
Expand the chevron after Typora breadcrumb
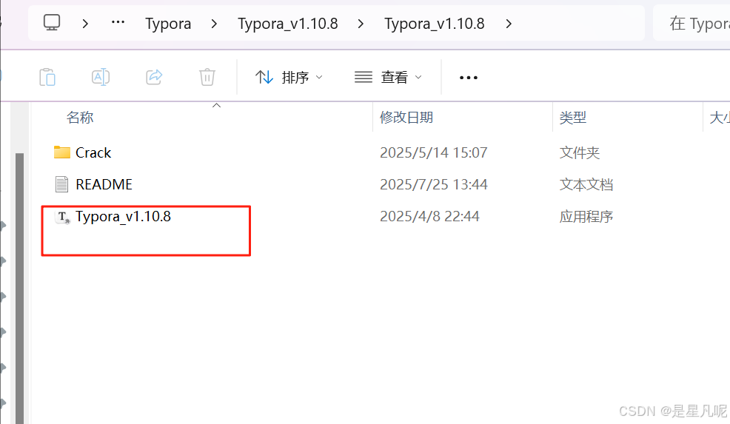[x=214, y=23]
